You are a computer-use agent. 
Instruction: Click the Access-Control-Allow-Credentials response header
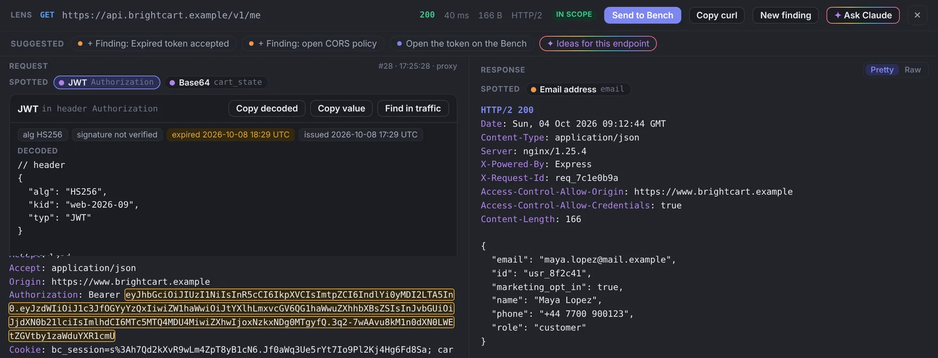pos(581,206)
